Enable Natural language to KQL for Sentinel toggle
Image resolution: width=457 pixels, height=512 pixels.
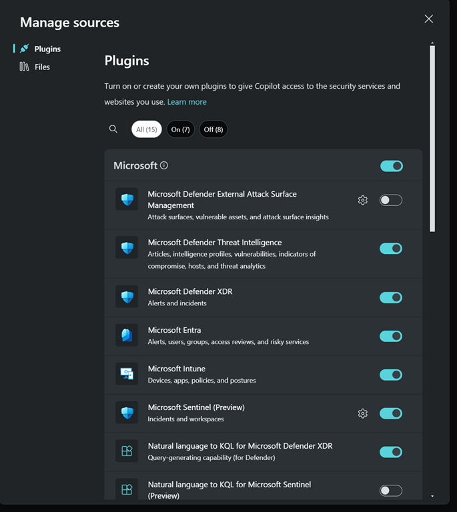point(391,491)
